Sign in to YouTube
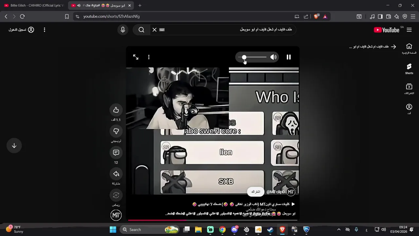Image resolution: width=419 pixels, height=236 pixels. point(21,30)
